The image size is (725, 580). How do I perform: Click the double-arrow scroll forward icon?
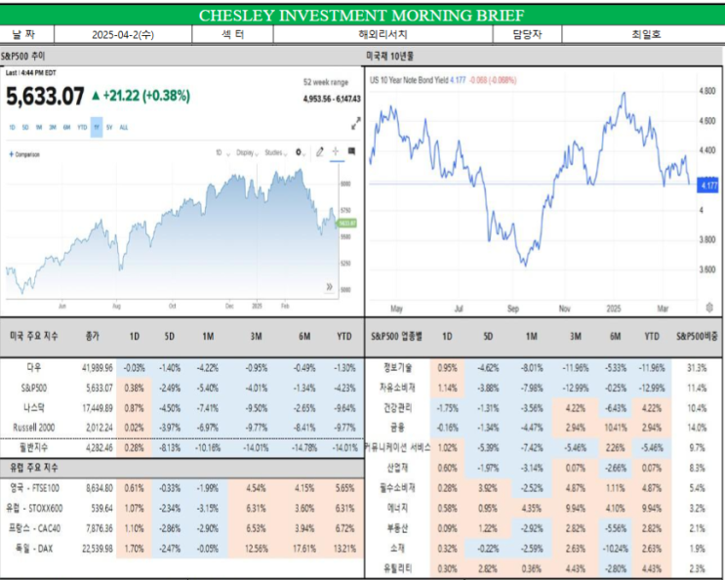pos(329,287)
